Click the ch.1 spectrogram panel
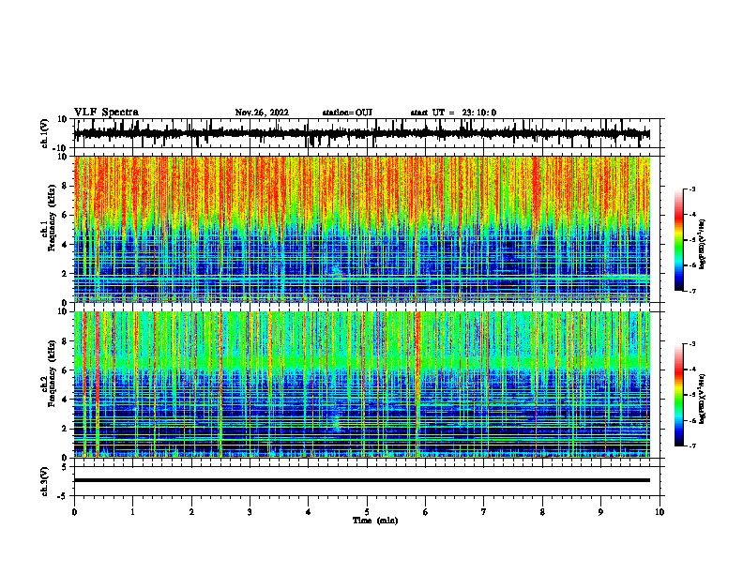 click(361, 229)
